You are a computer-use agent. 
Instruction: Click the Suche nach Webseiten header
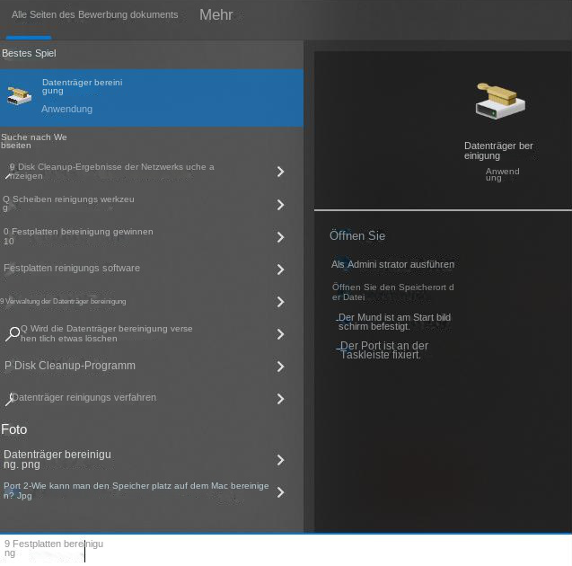pyautogui.click(x=33, y=141)
